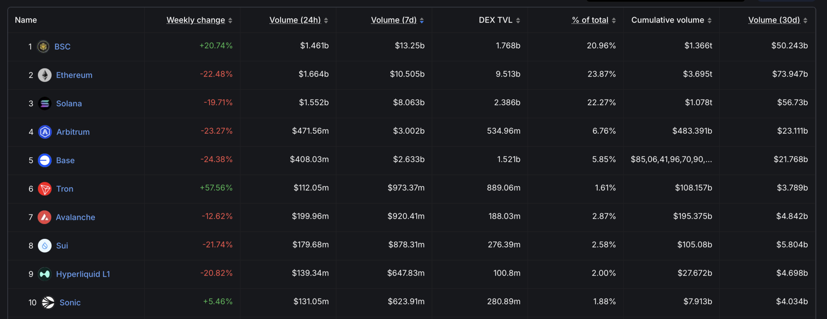
Task: Click truncated Base cumulative volume cell
Action: [x=671, y=159]
